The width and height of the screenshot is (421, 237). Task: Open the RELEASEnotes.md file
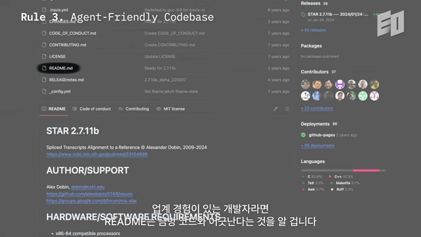point(66,80)
